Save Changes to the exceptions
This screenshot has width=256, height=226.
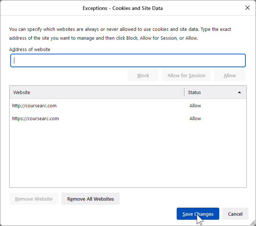pos(198,214)
